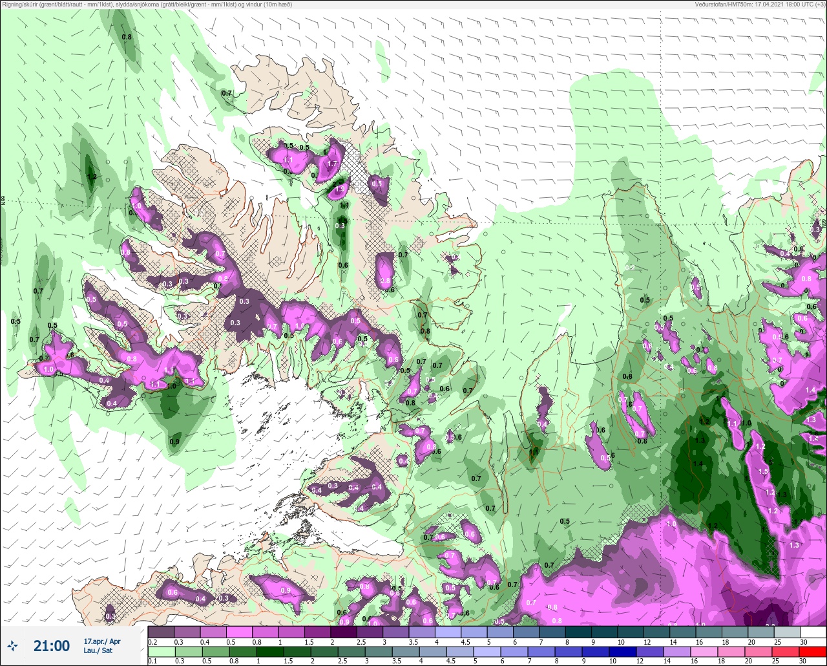Select the dark purple 2 snow legend swatch
Screen dimensions: 827x666
344,632
